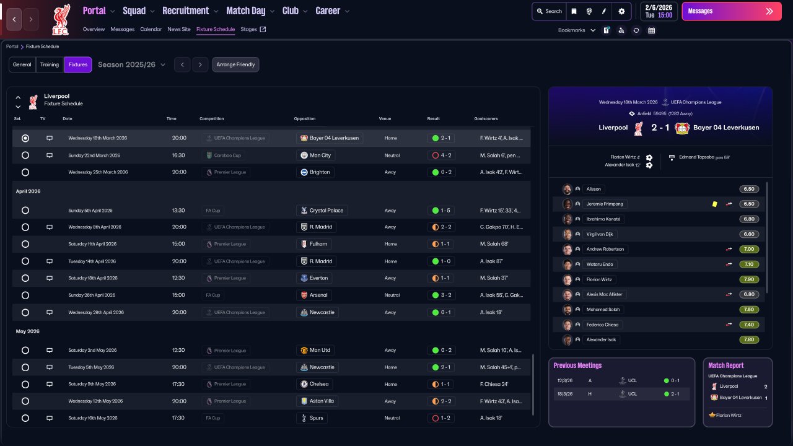Open the Season 2025/26 dropdown
The width and height of the screenshot is (793, 446).
(x=132, y=64)
